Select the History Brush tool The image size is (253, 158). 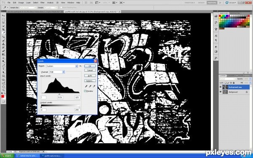tap(3, 48)
